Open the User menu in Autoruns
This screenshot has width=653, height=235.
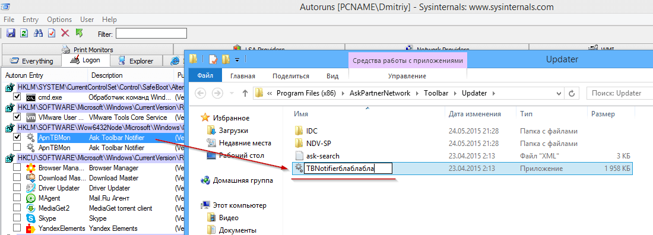pyautogui.click(x=87, y=20)
